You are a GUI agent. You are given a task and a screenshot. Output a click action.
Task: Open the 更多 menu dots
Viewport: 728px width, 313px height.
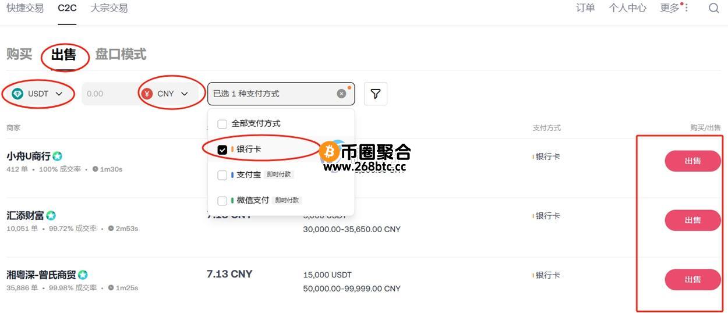(685, 8)
